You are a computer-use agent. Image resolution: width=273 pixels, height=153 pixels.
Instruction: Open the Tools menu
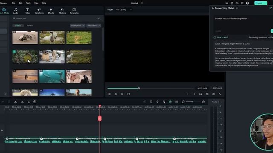[x=28, y=3]
